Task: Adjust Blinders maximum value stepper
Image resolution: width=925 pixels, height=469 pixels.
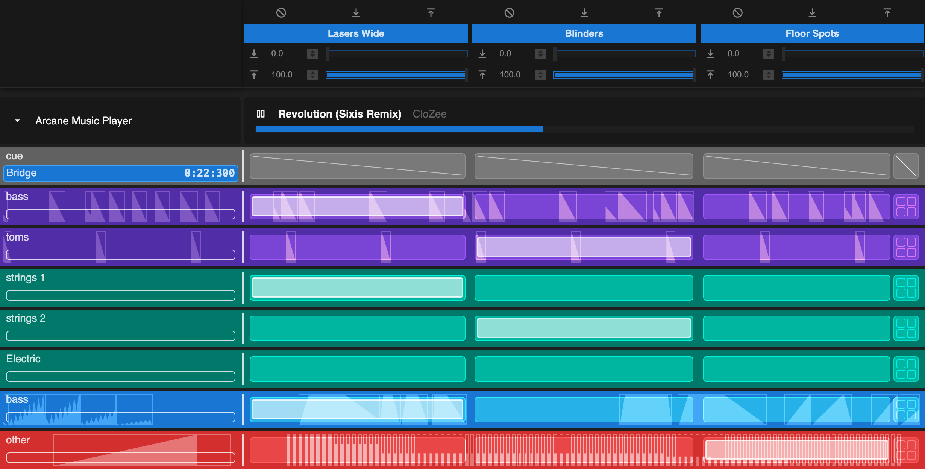Action: tap(540, 75)
